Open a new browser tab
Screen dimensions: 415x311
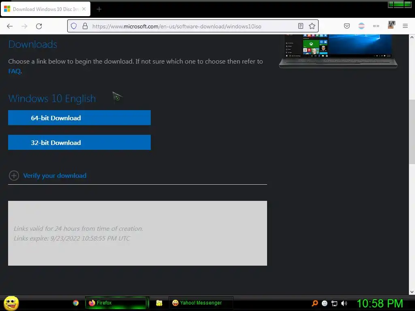tap(99, 9)
